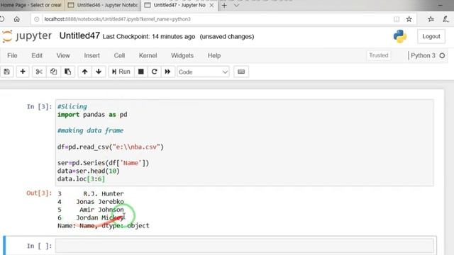
Task: Open the File menu
Action: [12, 55]
